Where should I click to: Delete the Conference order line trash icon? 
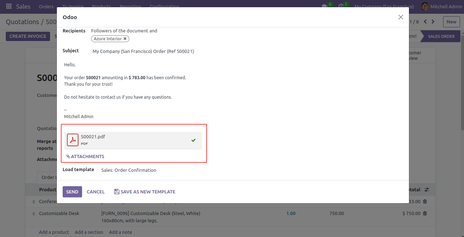425,202
